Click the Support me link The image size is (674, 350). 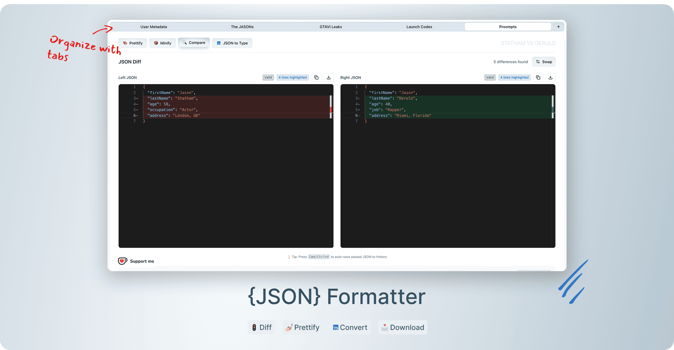[x=137, y=261]
